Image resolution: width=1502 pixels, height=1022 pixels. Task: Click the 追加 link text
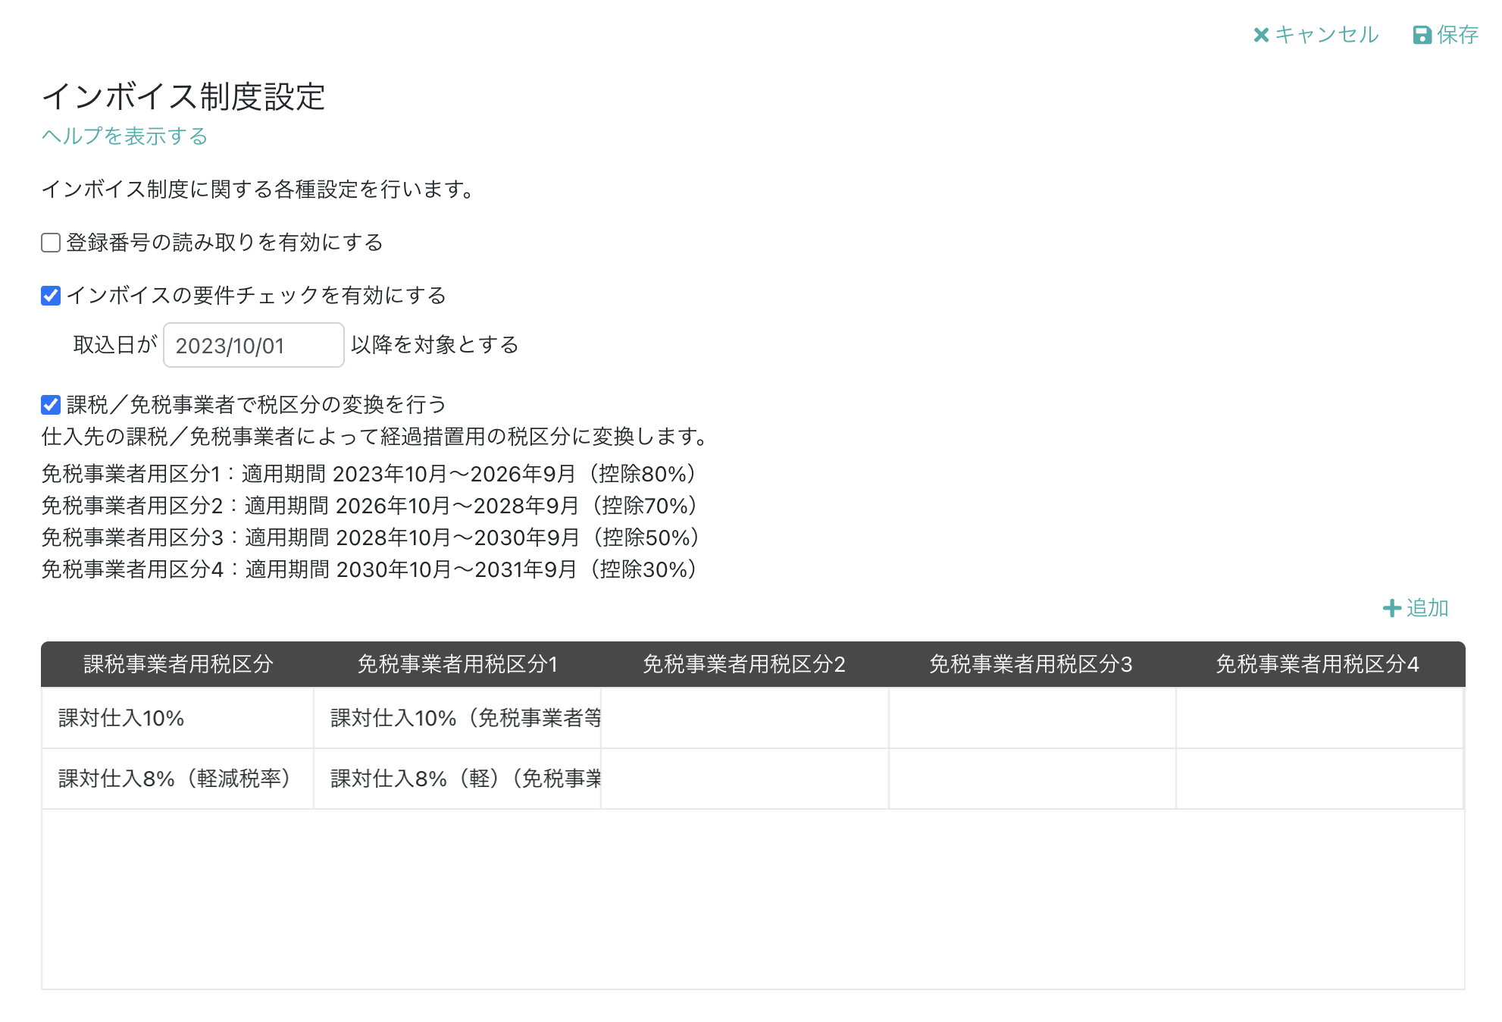1428,608
